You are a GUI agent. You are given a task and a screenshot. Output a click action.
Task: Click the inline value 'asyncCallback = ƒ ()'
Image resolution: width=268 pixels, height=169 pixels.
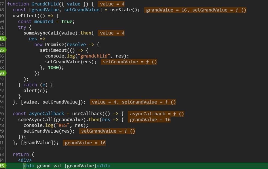tap(156, 114)
